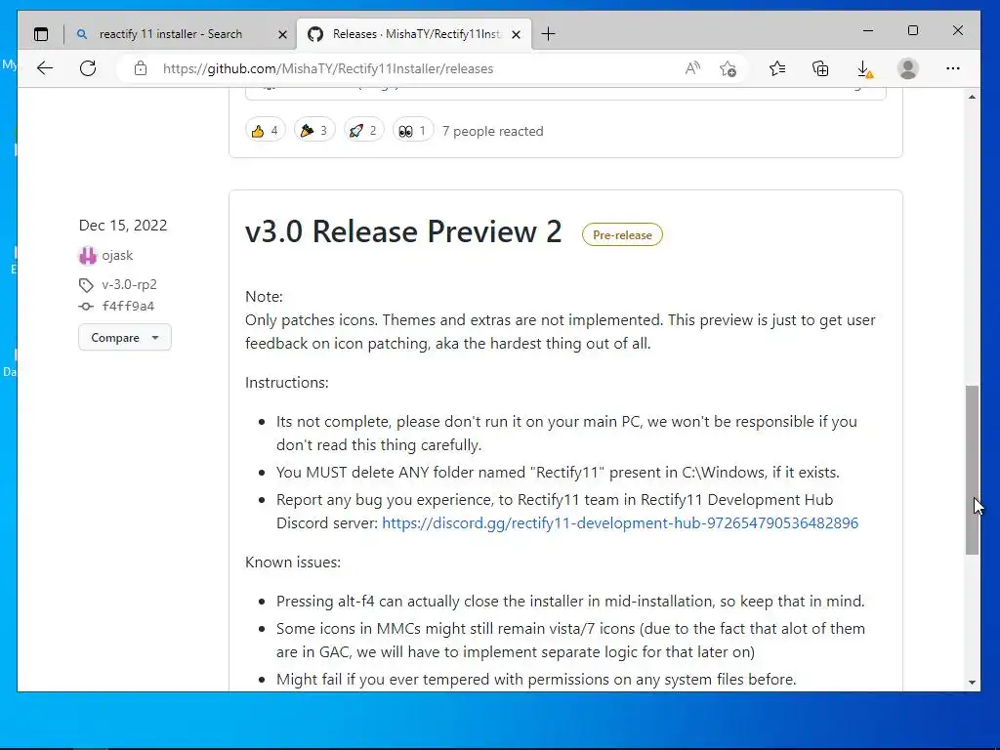
Task: Open the Rectify11 Discord invite link
Action: (x=620, y=523)
